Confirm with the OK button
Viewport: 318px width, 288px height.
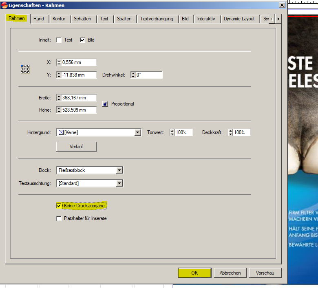(194, 273)
